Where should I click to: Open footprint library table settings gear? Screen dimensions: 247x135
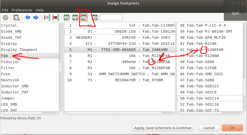6,17
